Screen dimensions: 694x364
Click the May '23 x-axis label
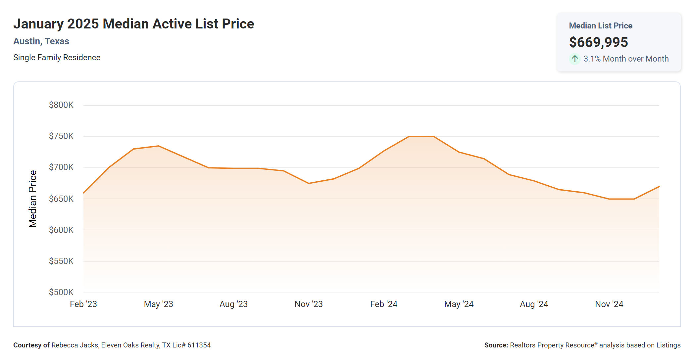tap(158, 304)
